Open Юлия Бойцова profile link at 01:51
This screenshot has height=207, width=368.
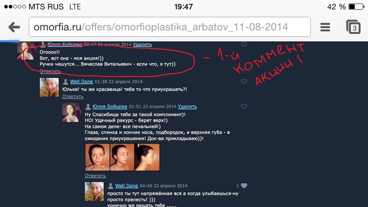click(109, 106)
